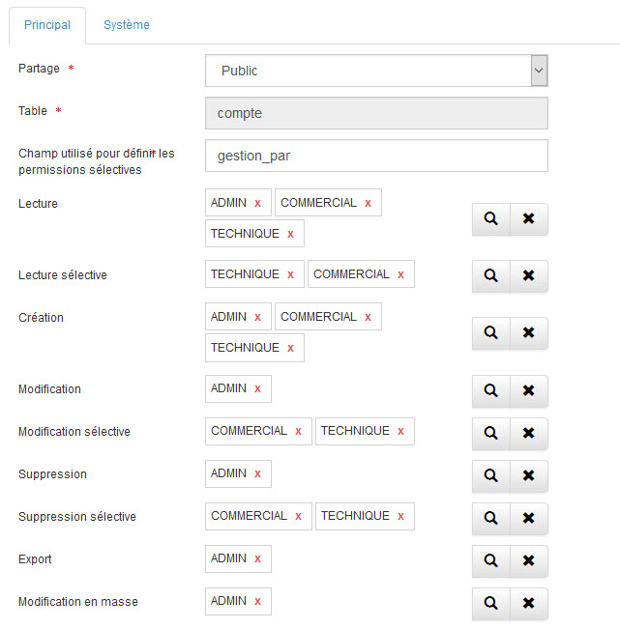Remove COMMERCIAL tag from Lecture

tap(368, 203)
